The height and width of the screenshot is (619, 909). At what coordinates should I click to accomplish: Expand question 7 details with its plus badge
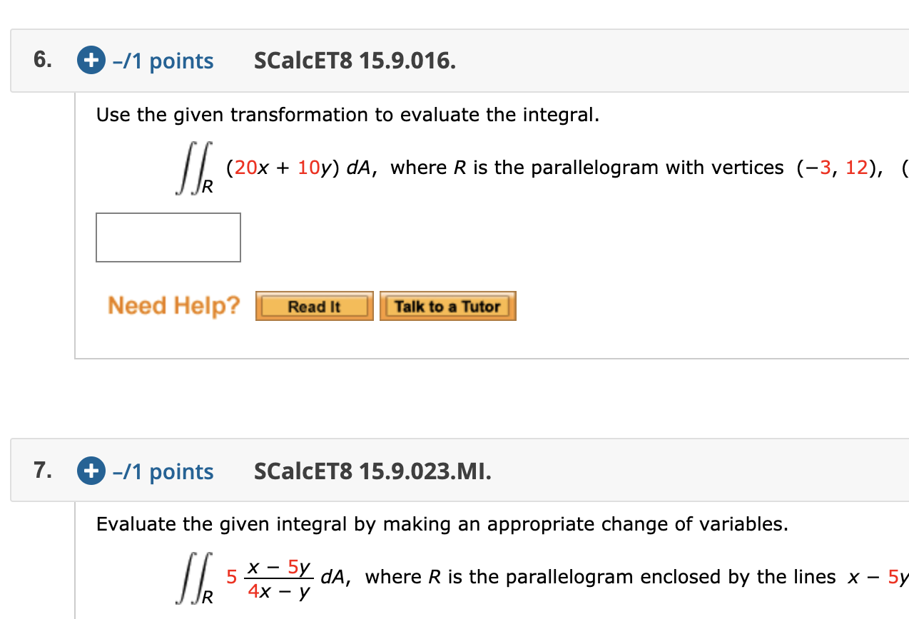click(x=90, y=471)
